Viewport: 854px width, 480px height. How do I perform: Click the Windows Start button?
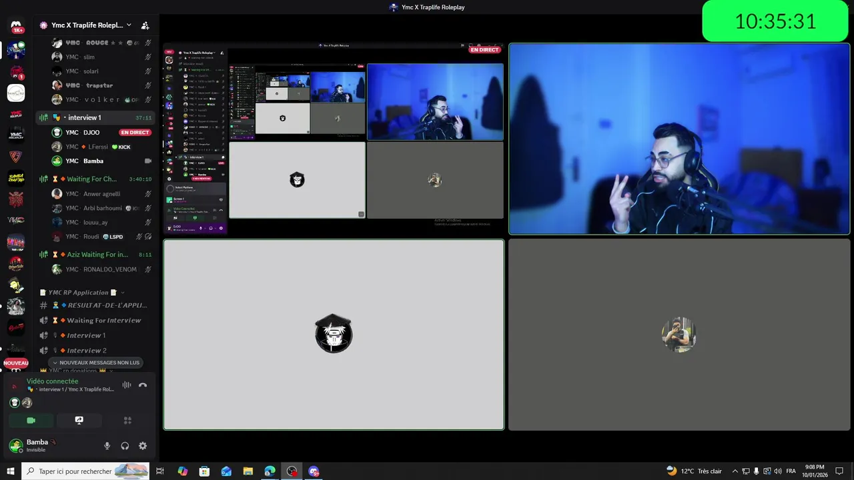pyautogui.click(x=10, y=471)
